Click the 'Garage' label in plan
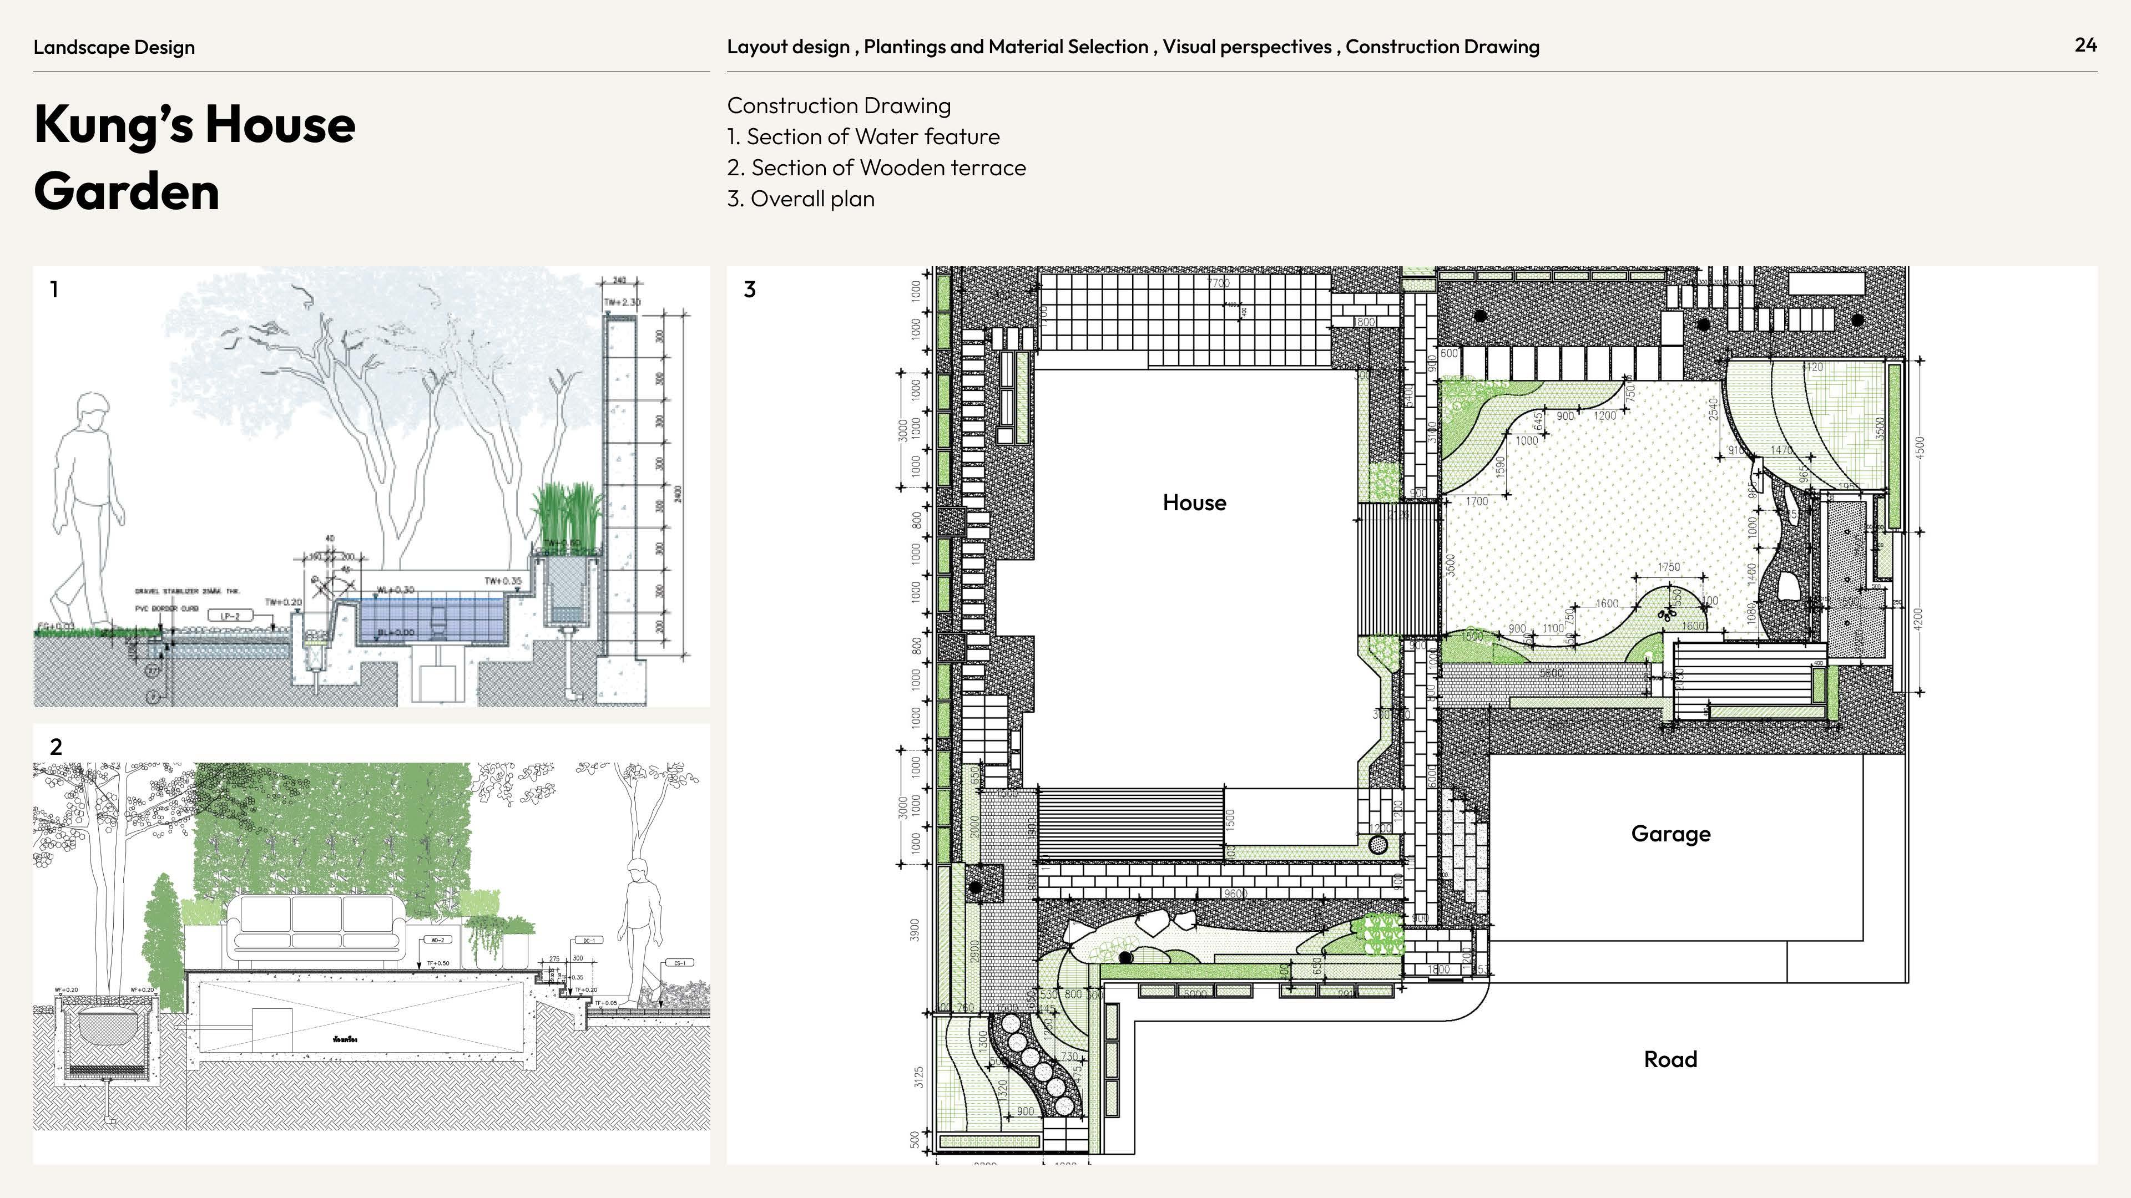 tap(1670, 834)
